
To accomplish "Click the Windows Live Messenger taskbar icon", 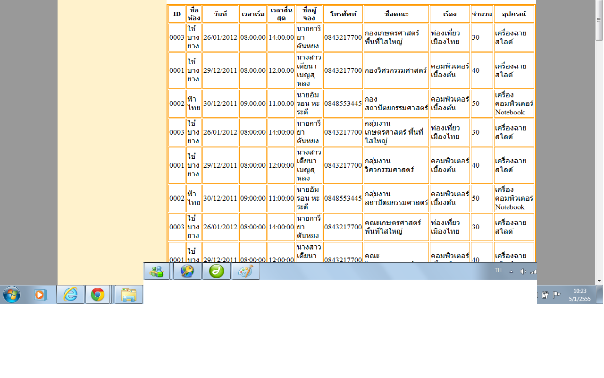I will pyautogui.click(x=157, y=271).
